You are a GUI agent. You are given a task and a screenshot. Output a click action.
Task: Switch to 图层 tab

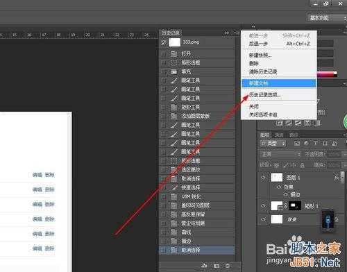tap(264, 135)
